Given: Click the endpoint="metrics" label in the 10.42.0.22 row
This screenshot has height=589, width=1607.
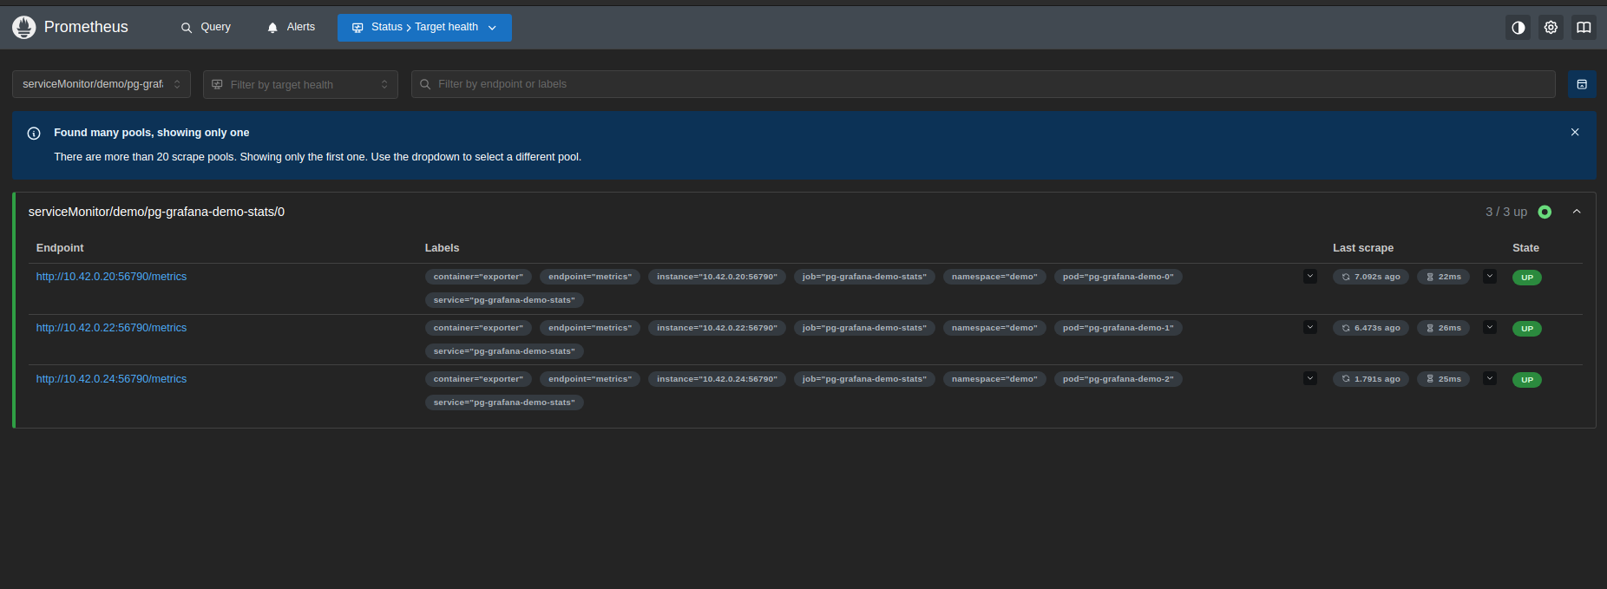Looking at the screenshot, I should [x=590, y=328].
